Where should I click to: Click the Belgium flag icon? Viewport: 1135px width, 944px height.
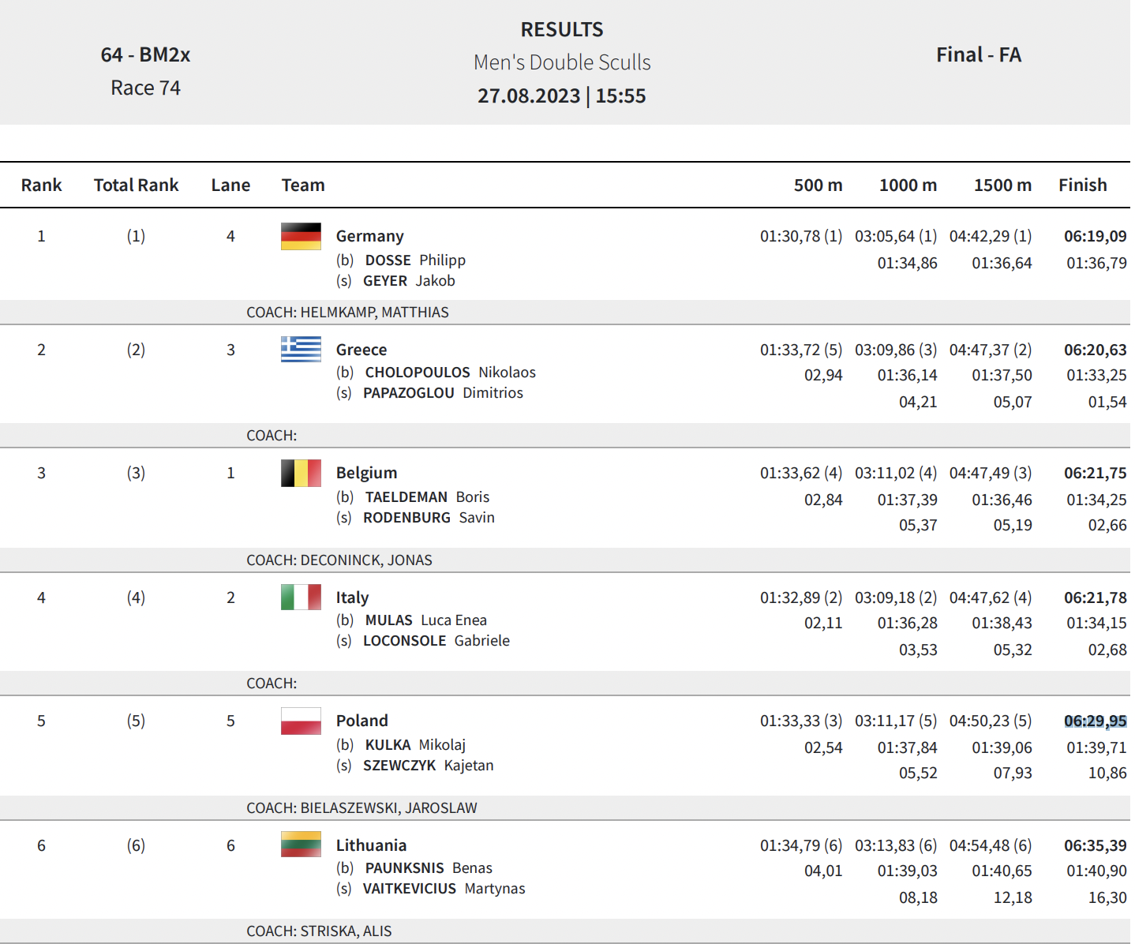[x=301, y=473]
